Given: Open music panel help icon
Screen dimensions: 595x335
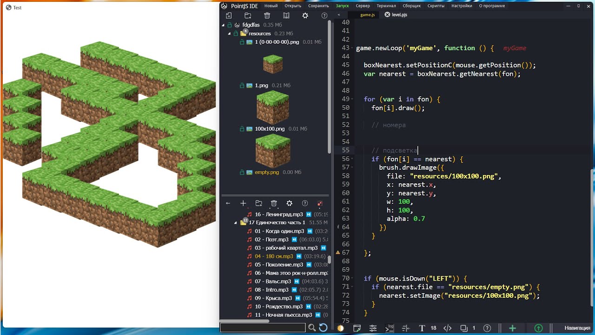Looking at the screenshot, I should 305,203.
